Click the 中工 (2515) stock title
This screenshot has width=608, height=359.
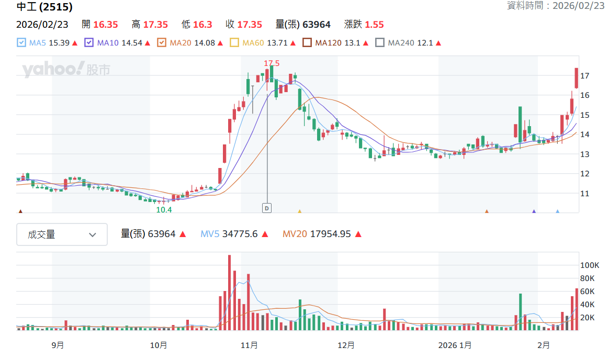pos(44,7)
